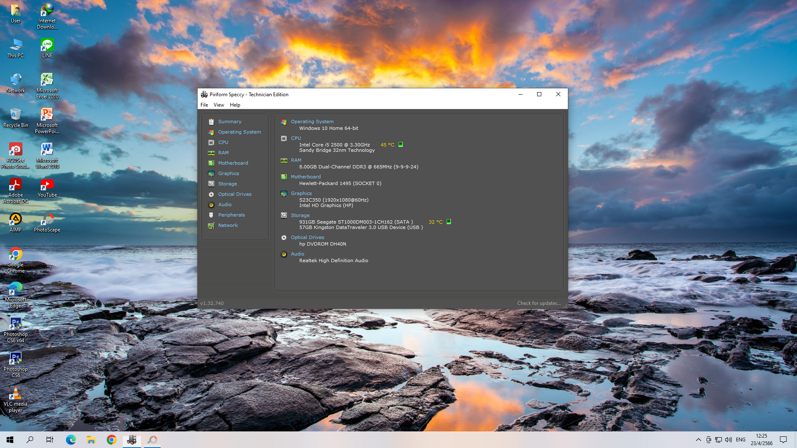
Task: Open the Graphics heading link in the summary
Action: pyautogui.click(x=301, y=193)
